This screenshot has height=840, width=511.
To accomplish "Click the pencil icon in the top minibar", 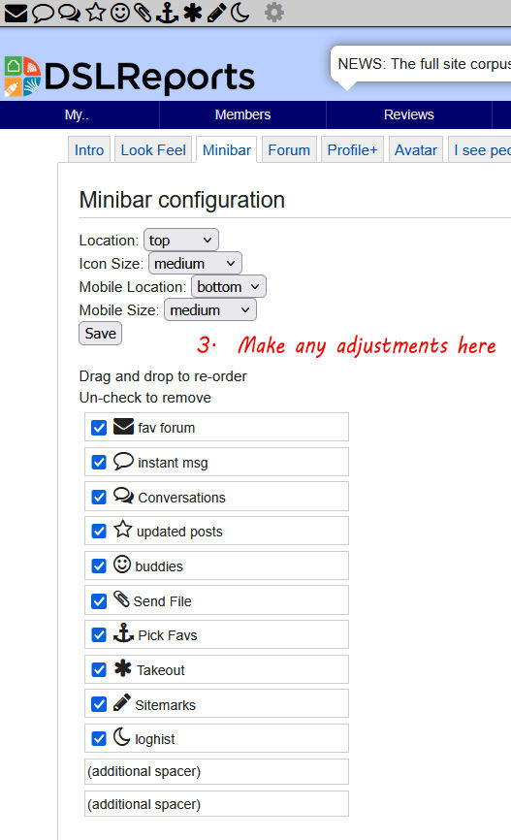I will point(216,13).
